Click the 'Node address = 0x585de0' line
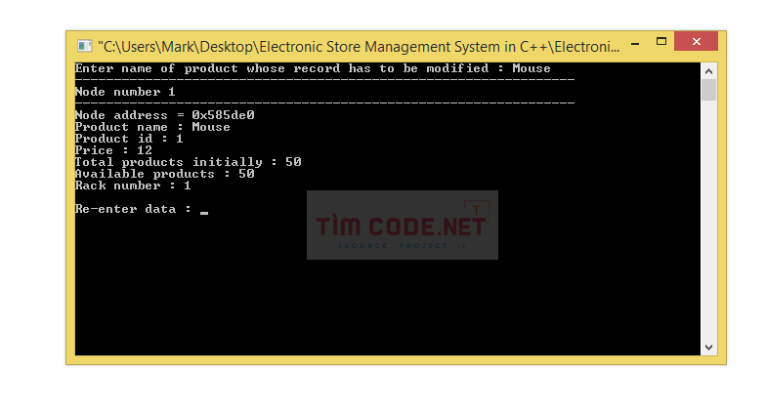 coord(164,115)
